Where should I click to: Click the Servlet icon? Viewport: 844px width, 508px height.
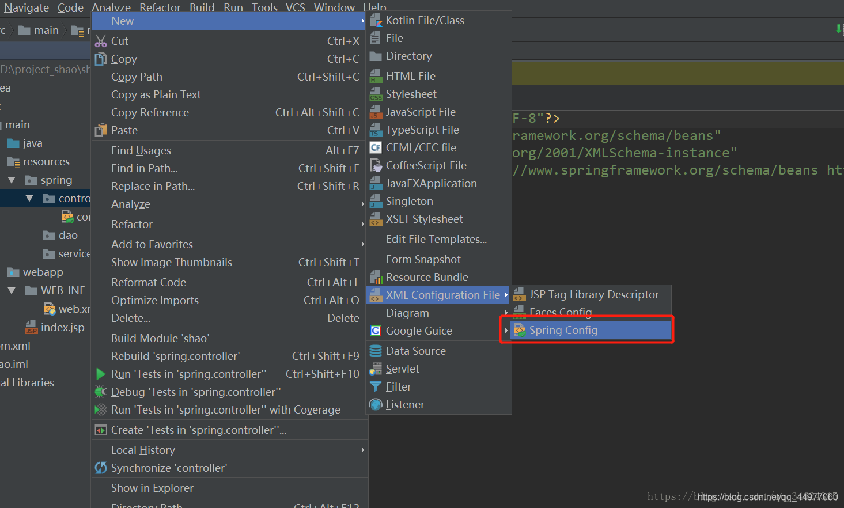[376, 369]
